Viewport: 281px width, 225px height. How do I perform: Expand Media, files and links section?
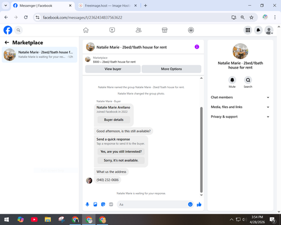pyautogui.click(x=240, y=107)
